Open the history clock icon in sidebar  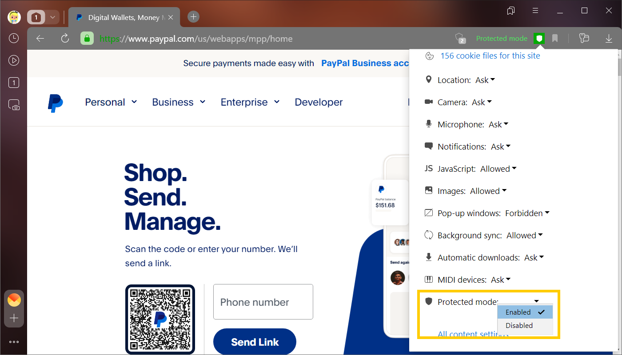click(x=14, y=38)
